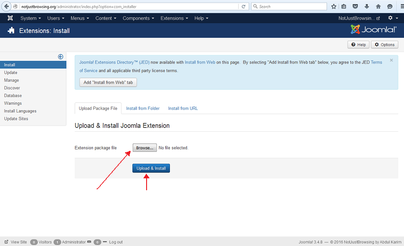Open the settings gear dropdown in the top-right
This screenshot has width=404, height=246.
(392, 18)
